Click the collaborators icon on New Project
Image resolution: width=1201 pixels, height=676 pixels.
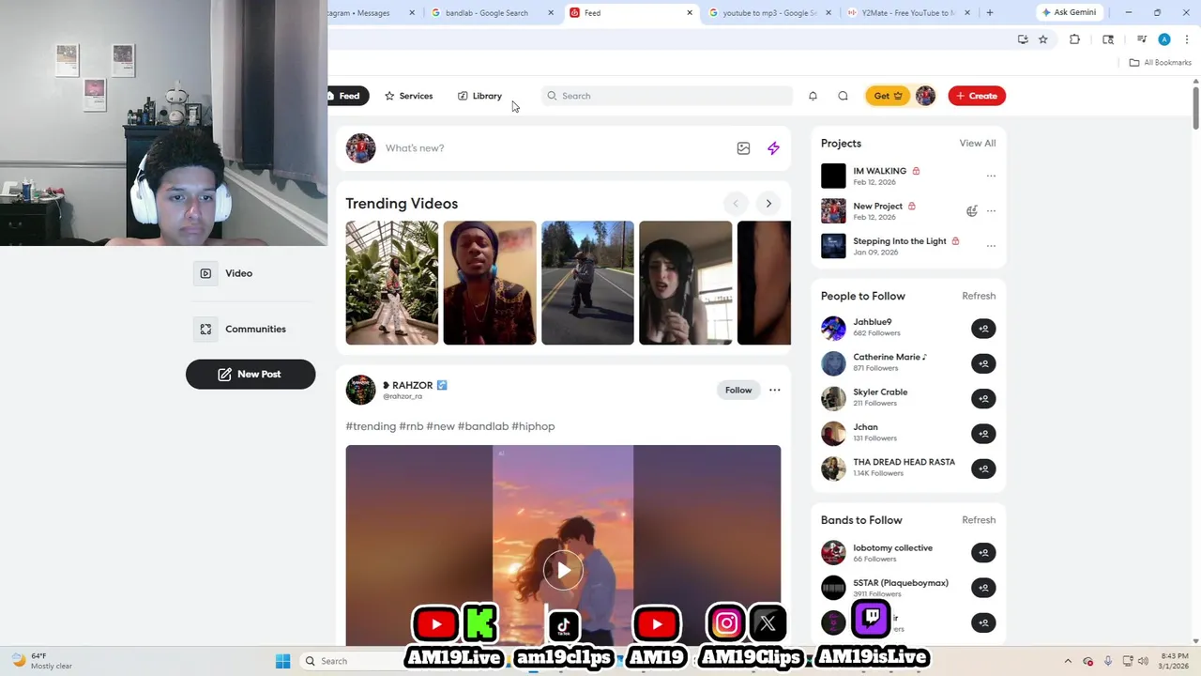click(972, 210)
